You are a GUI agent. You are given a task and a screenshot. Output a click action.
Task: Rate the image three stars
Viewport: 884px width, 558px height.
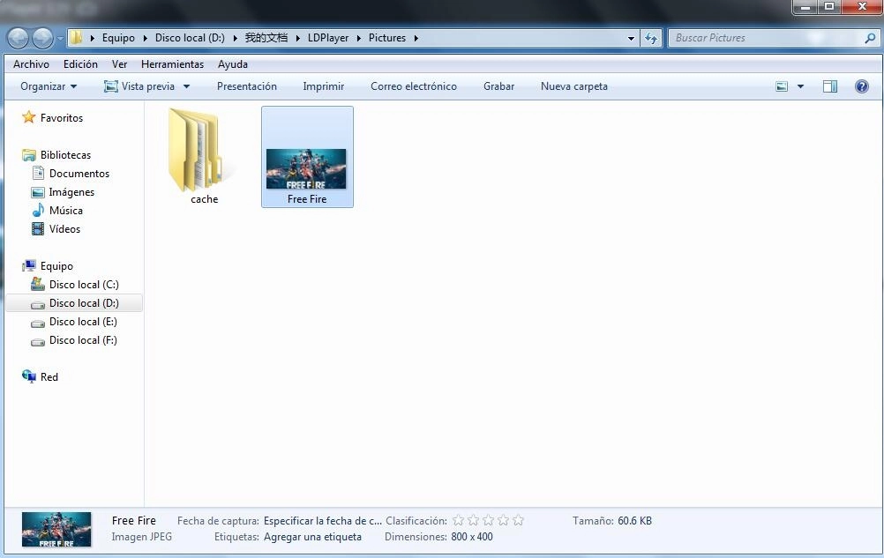pyautogui.click(x=488, y=520)
